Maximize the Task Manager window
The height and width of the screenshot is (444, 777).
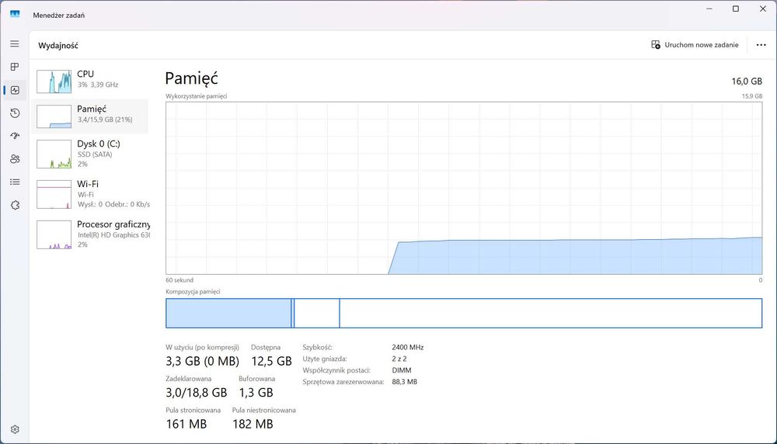coord(736,9)
